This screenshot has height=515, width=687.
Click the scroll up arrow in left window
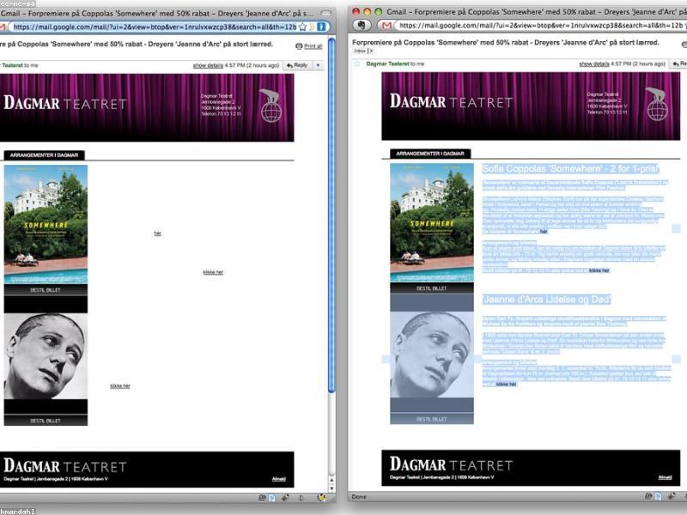pyautogui.click(x=331, y=481)
